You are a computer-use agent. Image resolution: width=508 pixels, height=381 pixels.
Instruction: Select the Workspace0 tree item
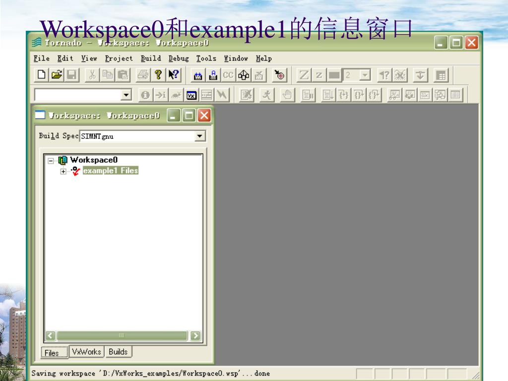click(94, 160)
